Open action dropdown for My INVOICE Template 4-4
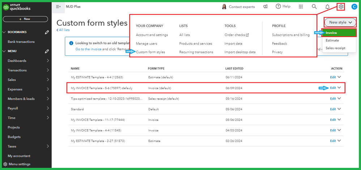Viewport: 361px width, 170px height. click(339, 130)
